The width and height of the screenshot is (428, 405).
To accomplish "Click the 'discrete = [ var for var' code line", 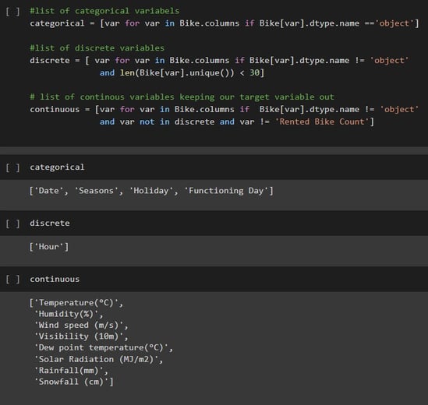I will coord(219,61).
